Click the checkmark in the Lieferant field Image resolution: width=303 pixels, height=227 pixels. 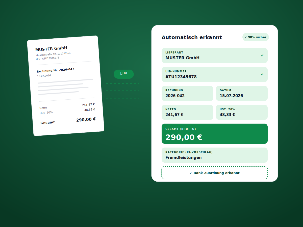262,55
